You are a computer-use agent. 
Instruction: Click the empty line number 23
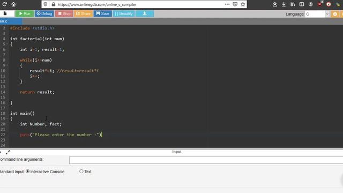3,140
